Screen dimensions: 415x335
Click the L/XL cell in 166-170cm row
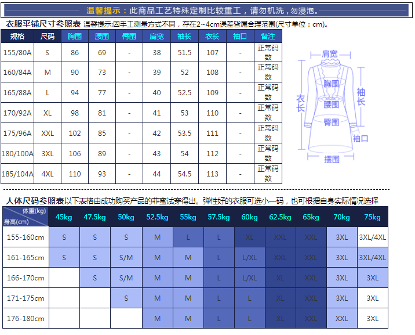(x=249, y=278)
